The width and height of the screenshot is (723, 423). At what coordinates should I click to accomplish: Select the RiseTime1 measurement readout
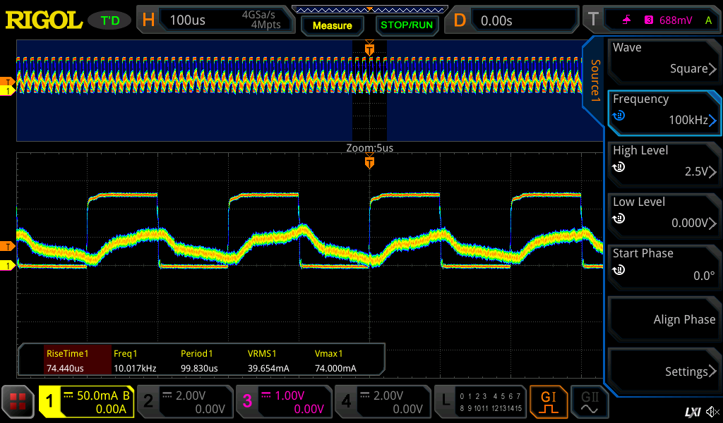66,360
